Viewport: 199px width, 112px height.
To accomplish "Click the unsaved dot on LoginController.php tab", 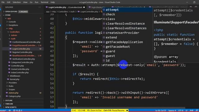I will point(84,7).
